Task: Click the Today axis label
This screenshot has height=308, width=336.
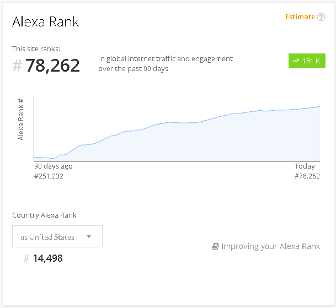Action: coord(305,166)
